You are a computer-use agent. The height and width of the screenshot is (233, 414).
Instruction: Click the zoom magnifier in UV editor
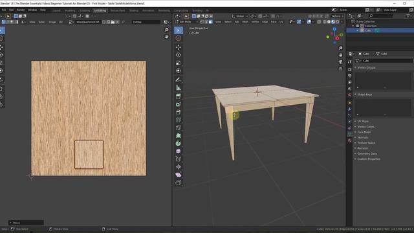[x=167, y=30]
